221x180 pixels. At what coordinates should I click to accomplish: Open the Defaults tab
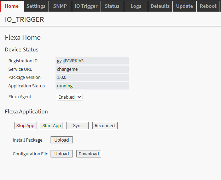pos(160,6)
